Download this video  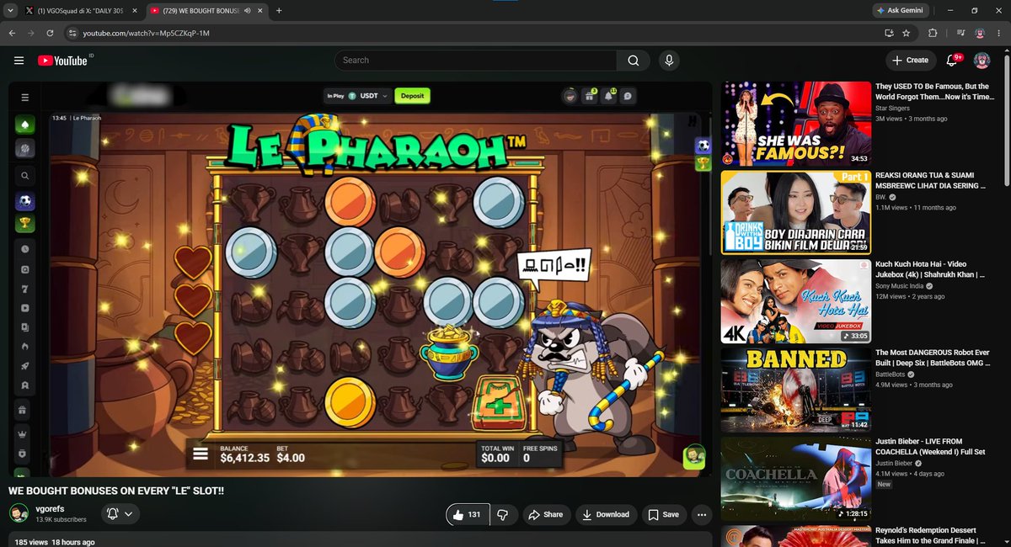click(x=606, y=514)
